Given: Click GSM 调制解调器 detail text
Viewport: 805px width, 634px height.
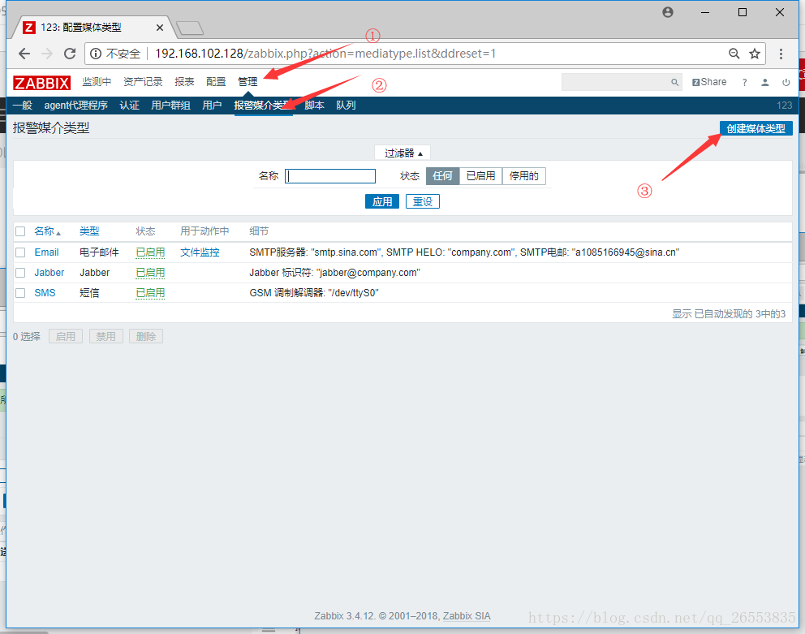Looking at the screenshot, I should (314, 293).
